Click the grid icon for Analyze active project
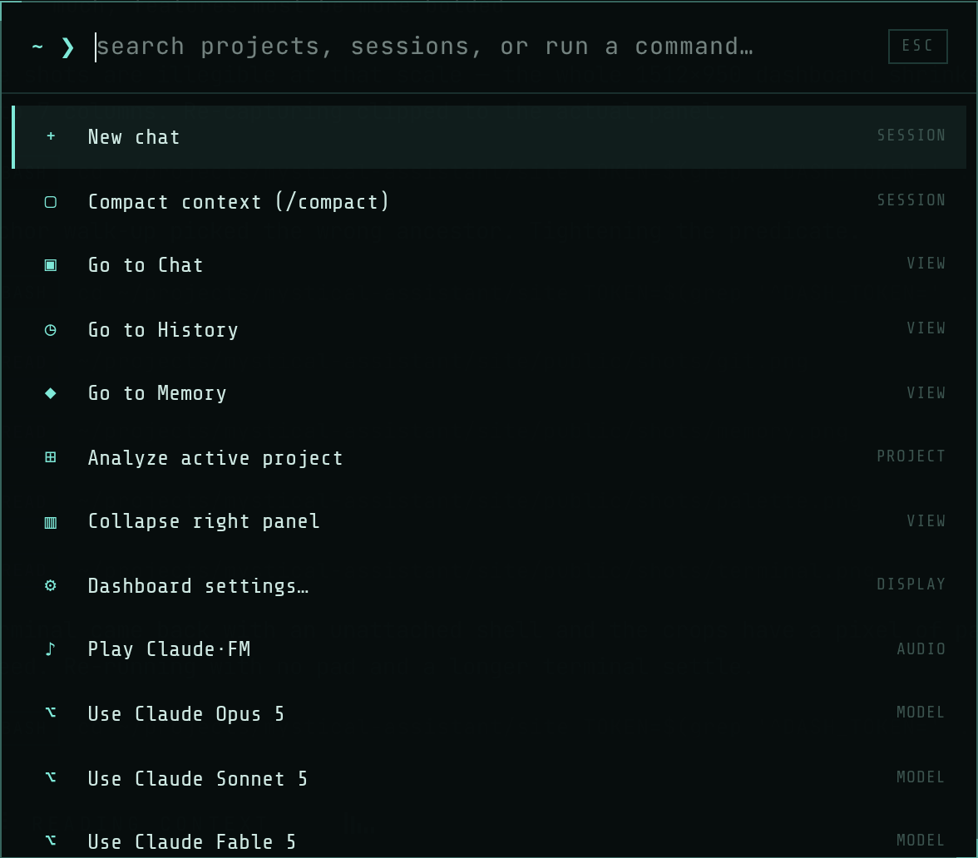 pyautogui.click(x=52, y=457)
